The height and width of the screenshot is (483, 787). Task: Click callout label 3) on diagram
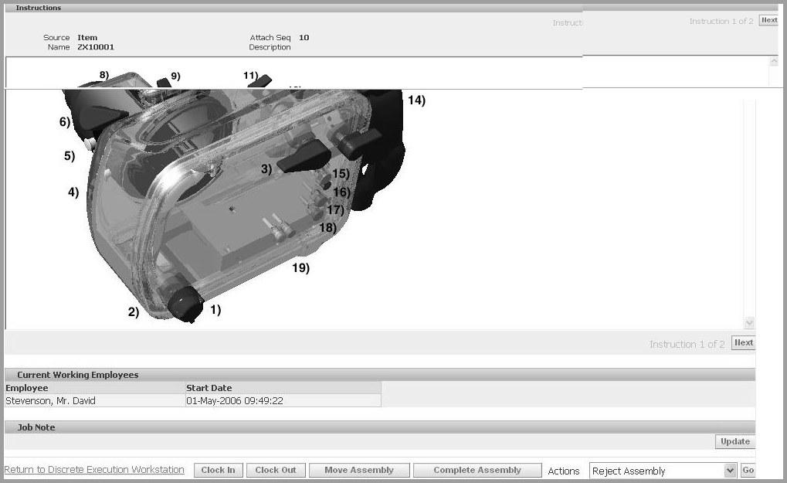[x=266, y=169]
